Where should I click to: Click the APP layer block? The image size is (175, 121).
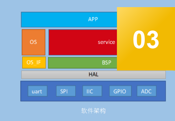pyautogui.click(x=69, y=19)
